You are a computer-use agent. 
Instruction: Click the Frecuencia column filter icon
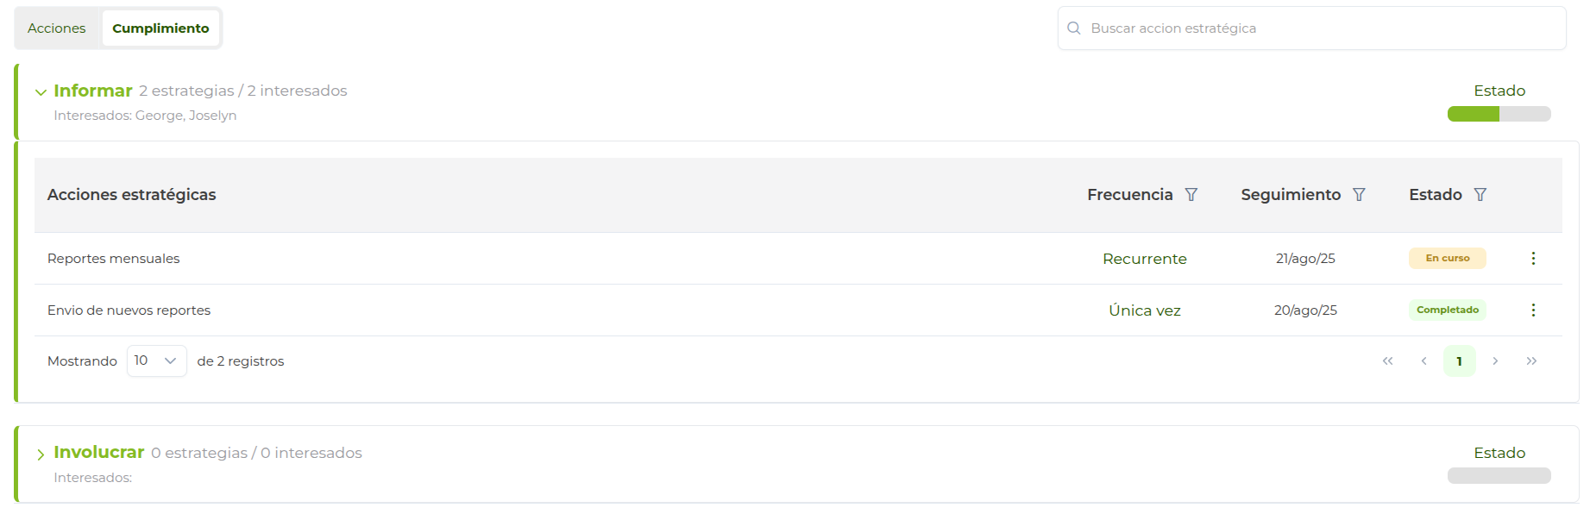[x=1191, y=195]
